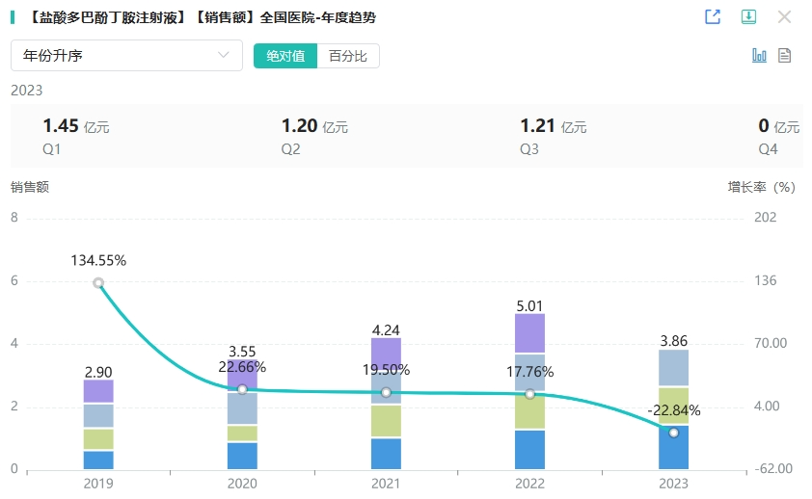Switch to bar chart view icon

[759, 56]
